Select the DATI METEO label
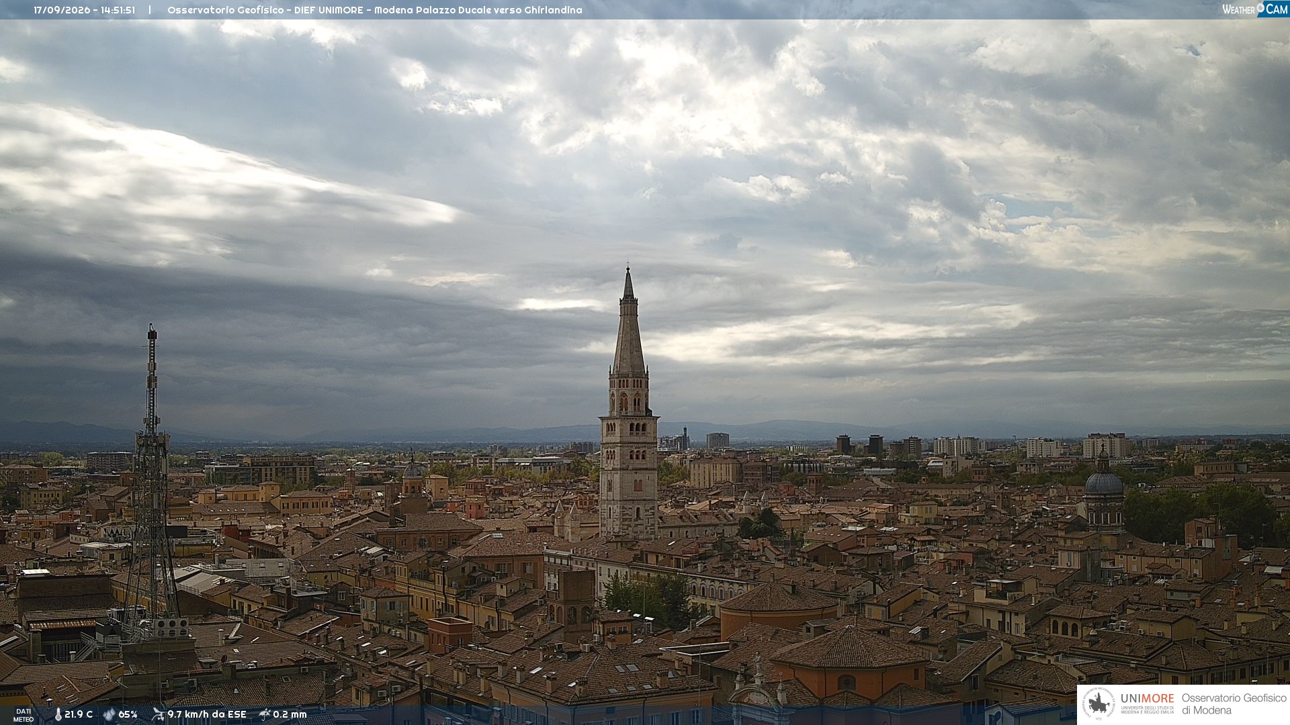Screen dimensions: 1290x725 pos(24,715)
